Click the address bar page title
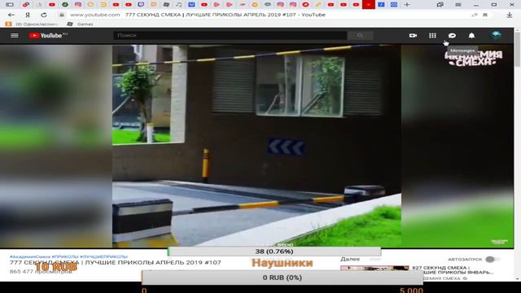This screenshot has width=521, height=293. (225, 15)
